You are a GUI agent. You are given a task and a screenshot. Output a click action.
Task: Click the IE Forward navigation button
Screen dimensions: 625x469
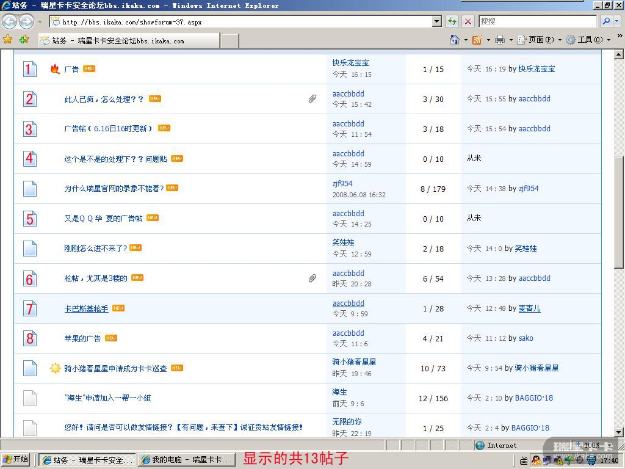26,21
